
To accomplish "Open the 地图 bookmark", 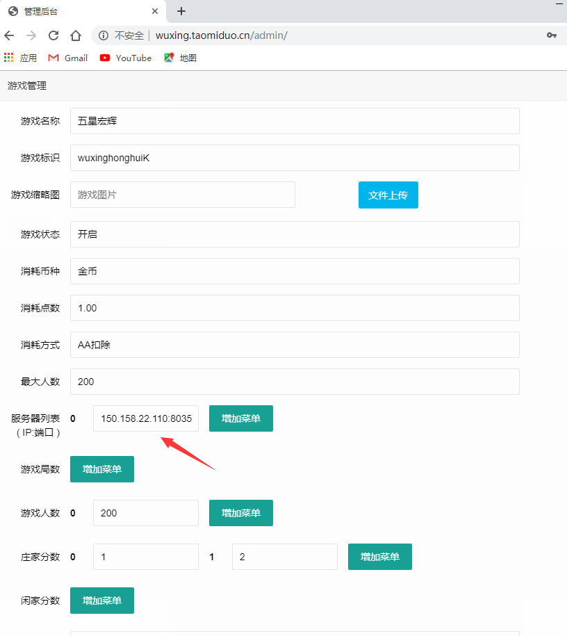I will click(x=179, y=58).
